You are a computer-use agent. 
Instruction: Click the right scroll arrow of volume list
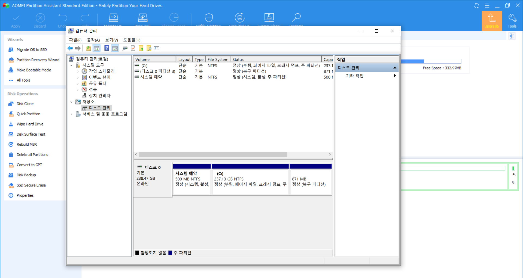[x=330, y=154]
